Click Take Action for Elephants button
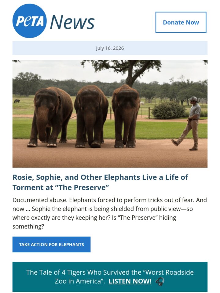Screen dimensions: 220x293 point(51,244)
